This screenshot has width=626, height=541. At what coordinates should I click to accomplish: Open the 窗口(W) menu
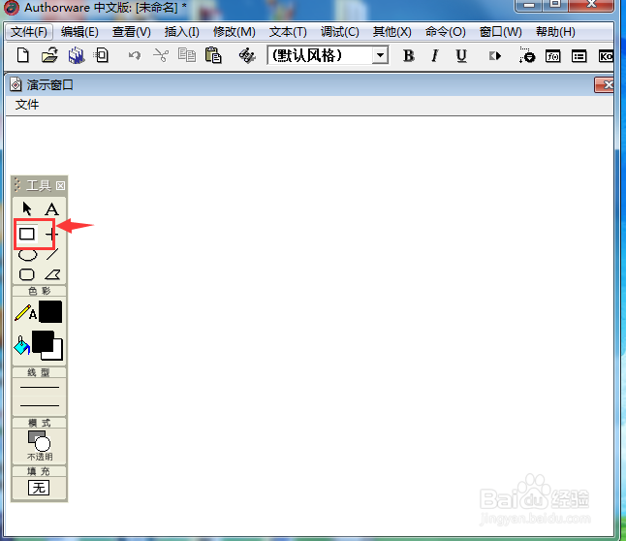click(x=500, y=32)
